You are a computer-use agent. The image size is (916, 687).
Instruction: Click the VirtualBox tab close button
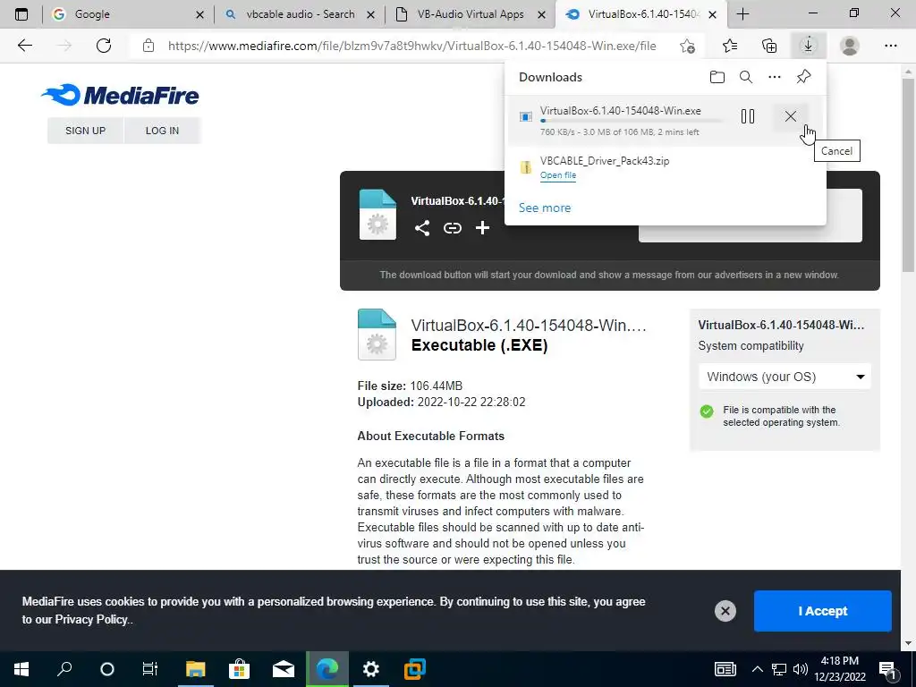point(712,14)
